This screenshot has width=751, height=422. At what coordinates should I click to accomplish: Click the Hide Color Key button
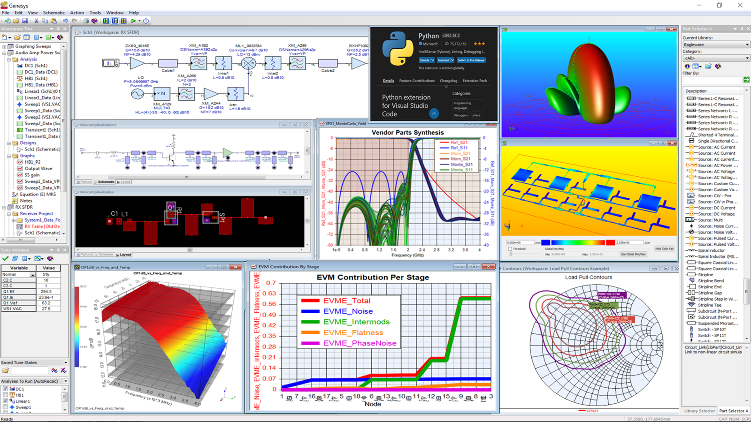[x=664, y=249]
